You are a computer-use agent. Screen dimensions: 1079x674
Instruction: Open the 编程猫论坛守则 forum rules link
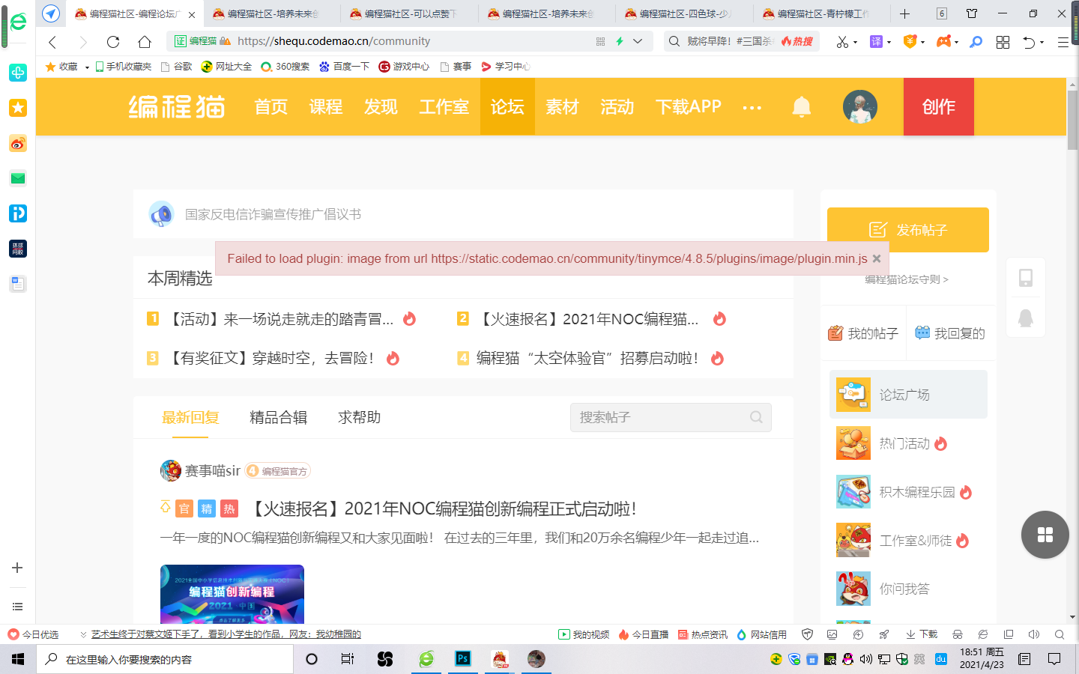(907, 279)
